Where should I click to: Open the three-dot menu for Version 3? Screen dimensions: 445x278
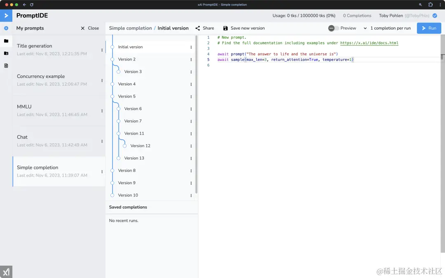pyautogui.click(x=191, y=72)
